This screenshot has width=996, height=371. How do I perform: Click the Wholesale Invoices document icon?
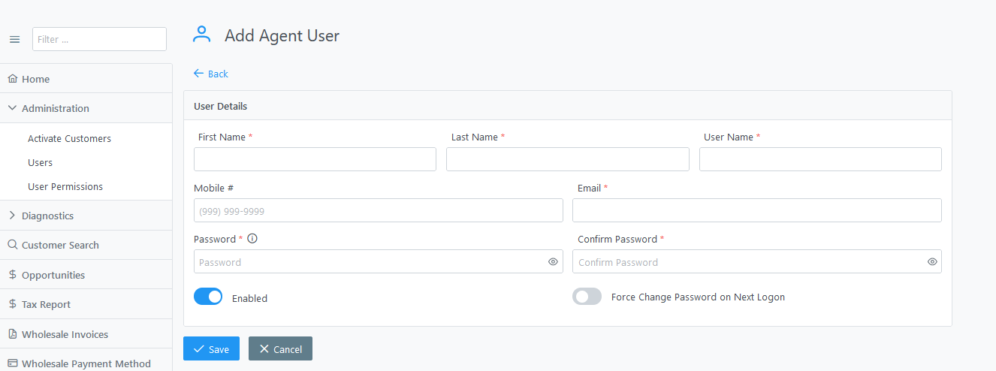(12, 334)
